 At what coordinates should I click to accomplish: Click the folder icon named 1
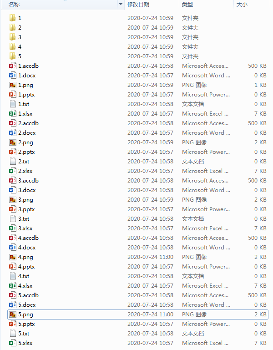(x=13, y=18)
